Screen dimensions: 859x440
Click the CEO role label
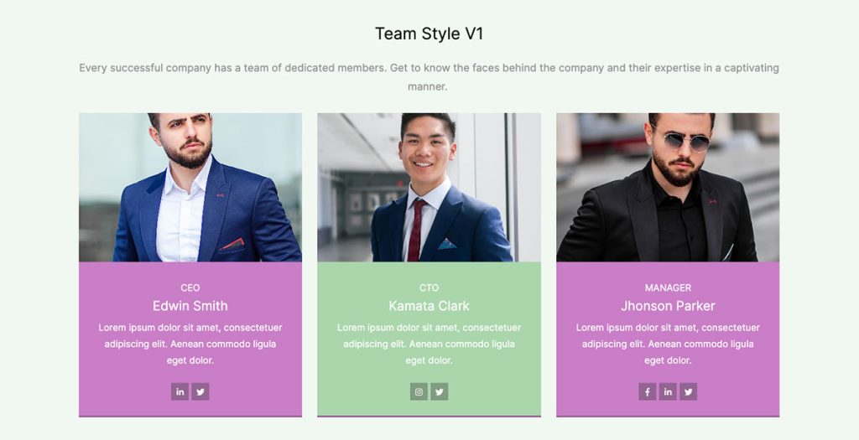coord(190,287)
